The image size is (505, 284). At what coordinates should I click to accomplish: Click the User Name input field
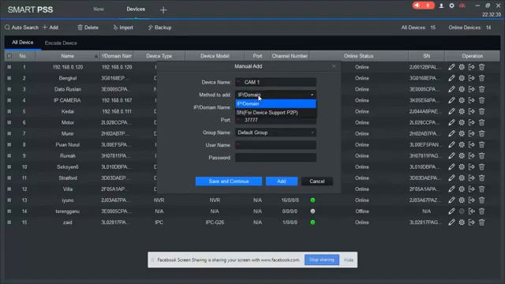[275, 145]
